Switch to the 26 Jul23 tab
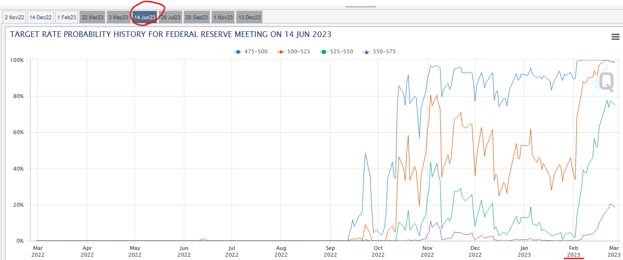623x260 pixels. (171, 17)
